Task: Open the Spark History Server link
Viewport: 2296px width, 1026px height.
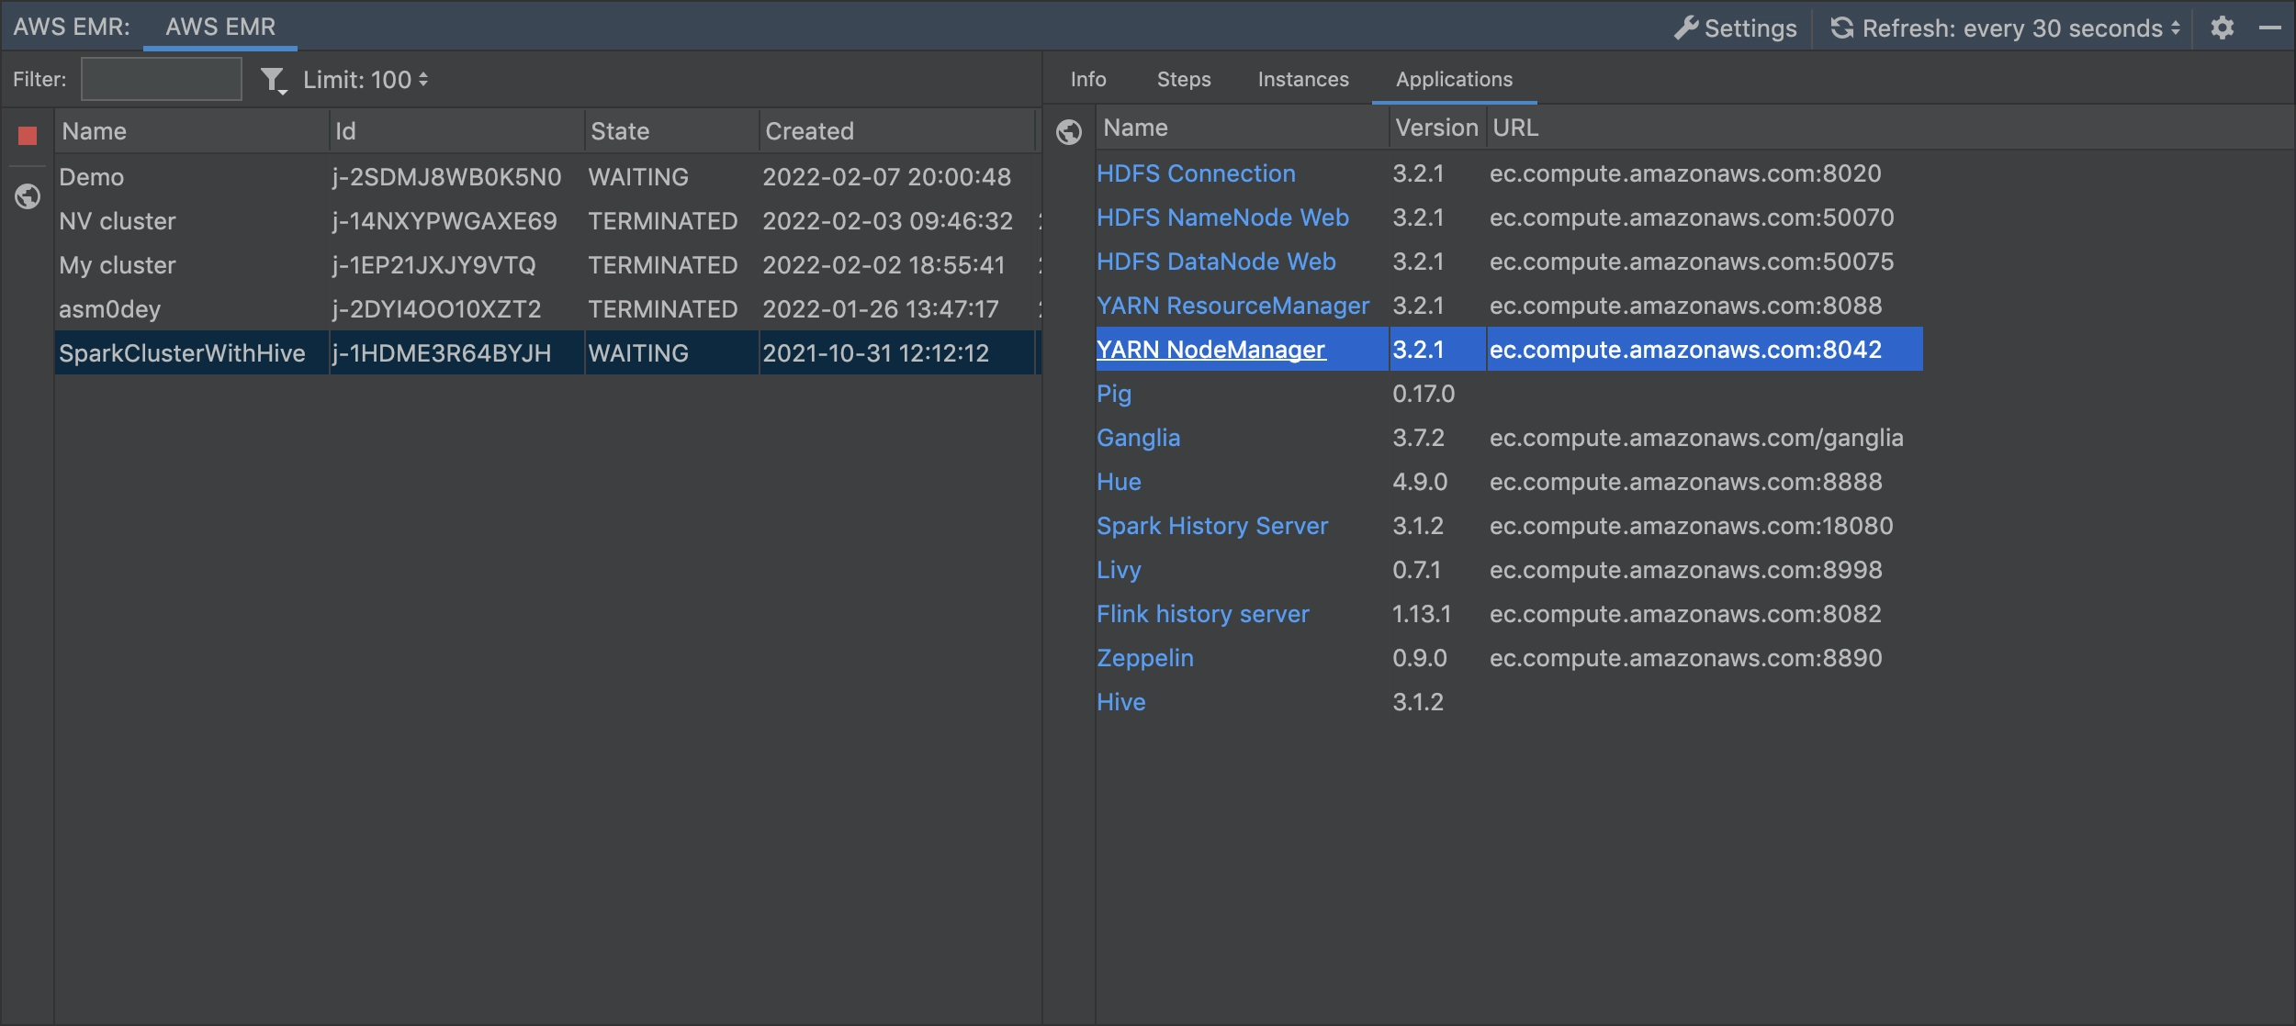Action: point(1212,526)
